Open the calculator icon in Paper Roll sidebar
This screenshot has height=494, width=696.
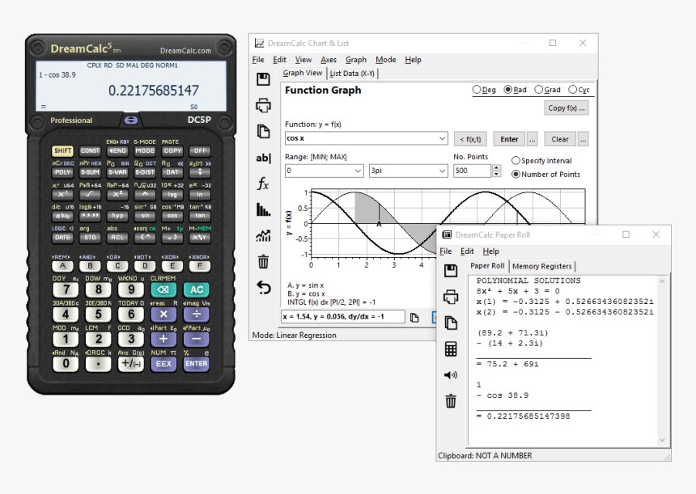[451, 348]
